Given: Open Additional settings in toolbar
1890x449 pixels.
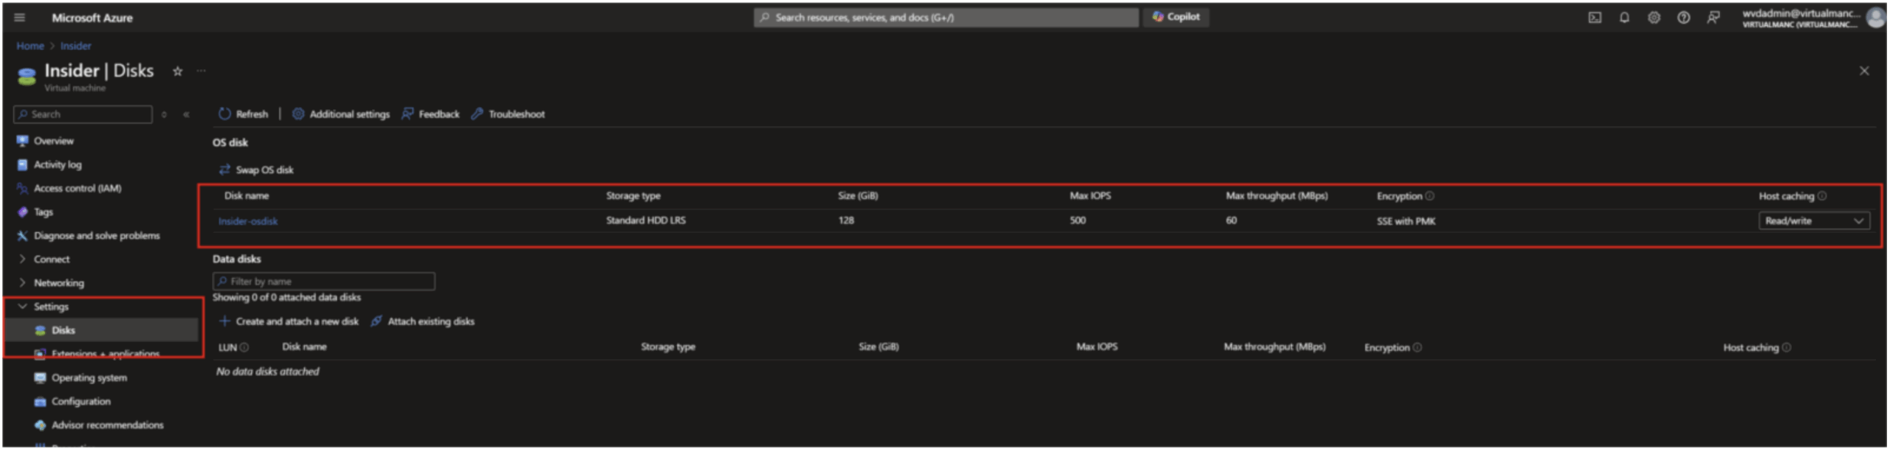Looking at the screenshot, I should pos(341,114).
